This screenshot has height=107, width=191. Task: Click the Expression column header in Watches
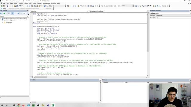click(x=113, y=82)
